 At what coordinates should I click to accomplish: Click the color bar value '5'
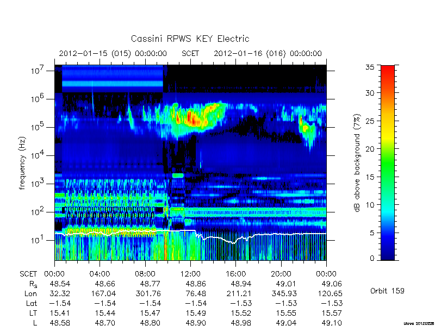click(372, 233)
